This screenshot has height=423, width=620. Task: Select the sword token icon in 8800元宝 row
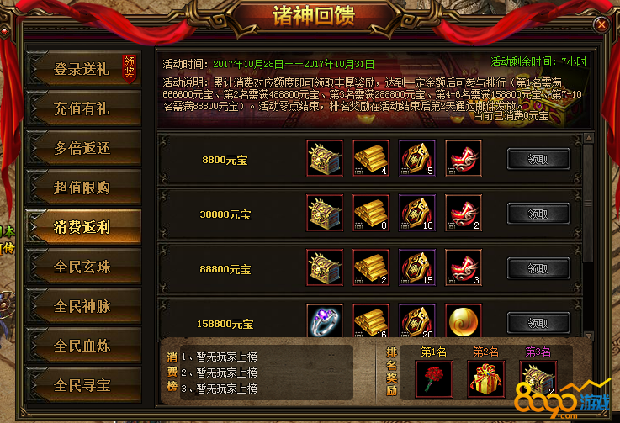click(417, 158)
